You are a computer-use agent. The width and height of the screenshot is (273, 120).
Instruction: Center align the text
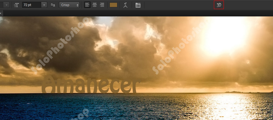(x=95, y=5)
